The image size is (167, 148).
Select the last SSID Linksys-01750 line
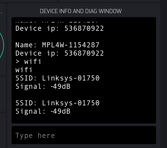pos(57,103)
